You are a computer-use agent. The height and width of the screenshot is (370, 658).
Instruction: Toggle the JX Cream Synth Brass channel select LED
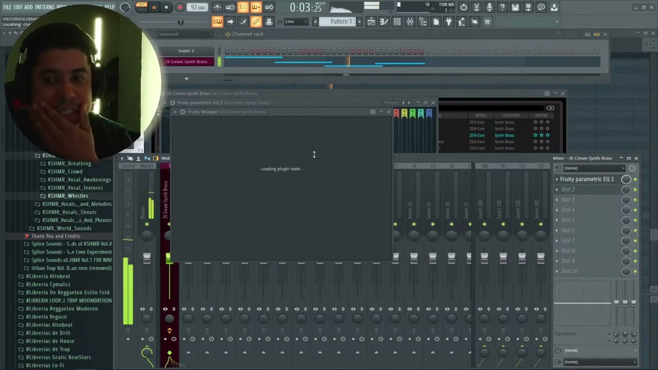click(220, 62)
